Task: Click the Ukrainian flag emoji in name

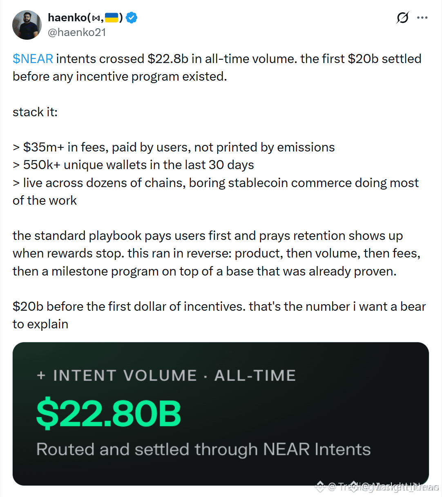Action: coord(112,18)
